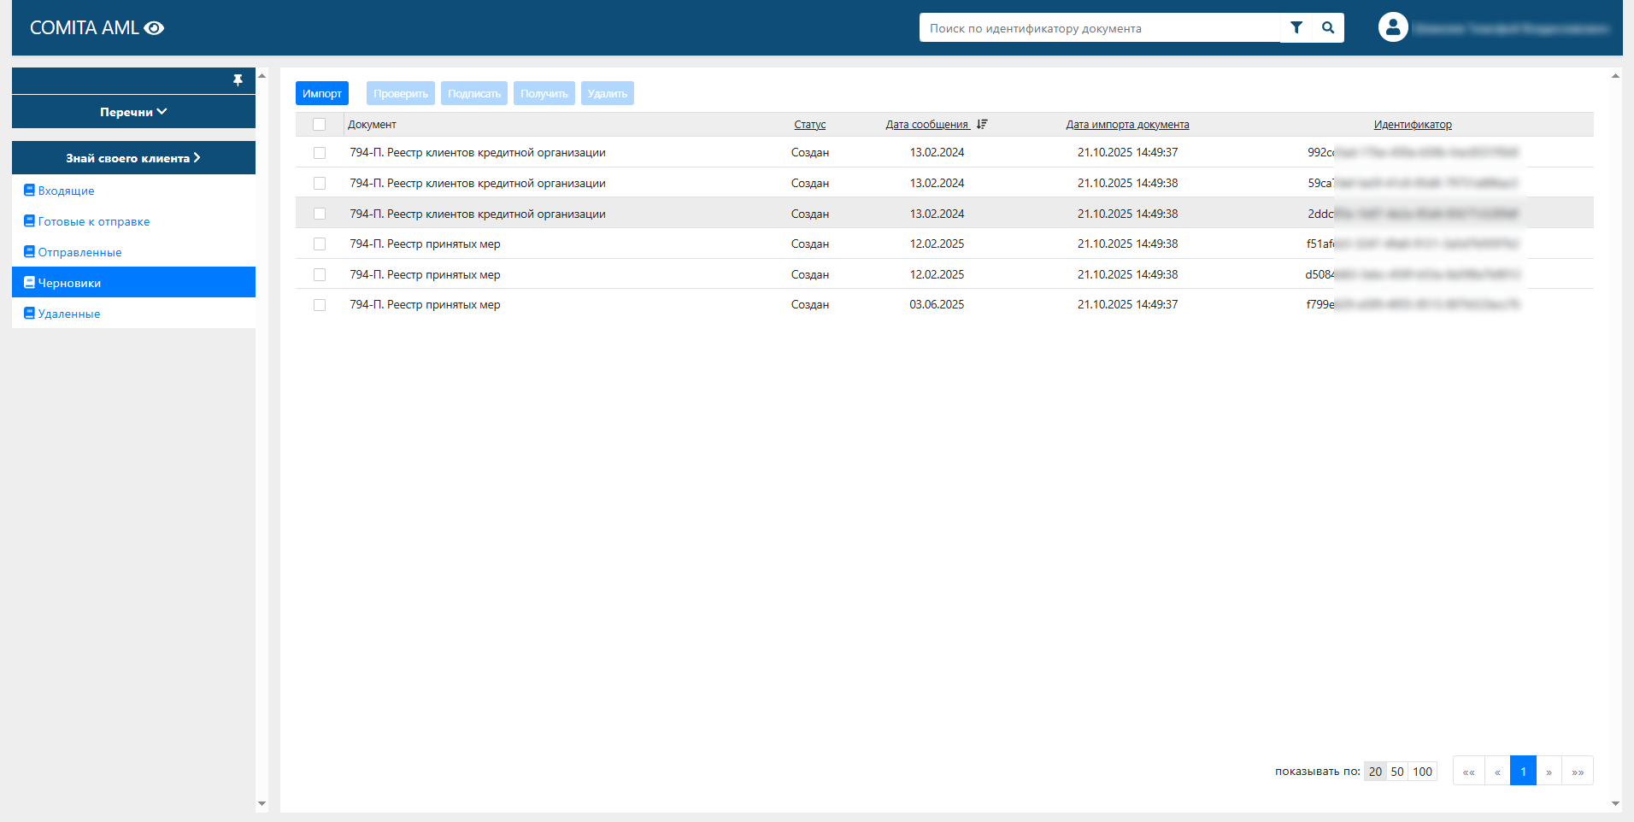Screen dimensions: 1634x822
Task: Click the eye icon next to COMITA AML
Action: 154,28
